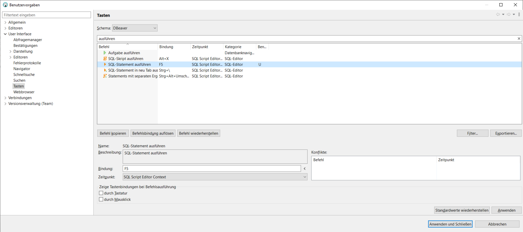523x232 pixels.
Task: Enable durch Mausklick checkbox
Action: click(x=101, y=199)
